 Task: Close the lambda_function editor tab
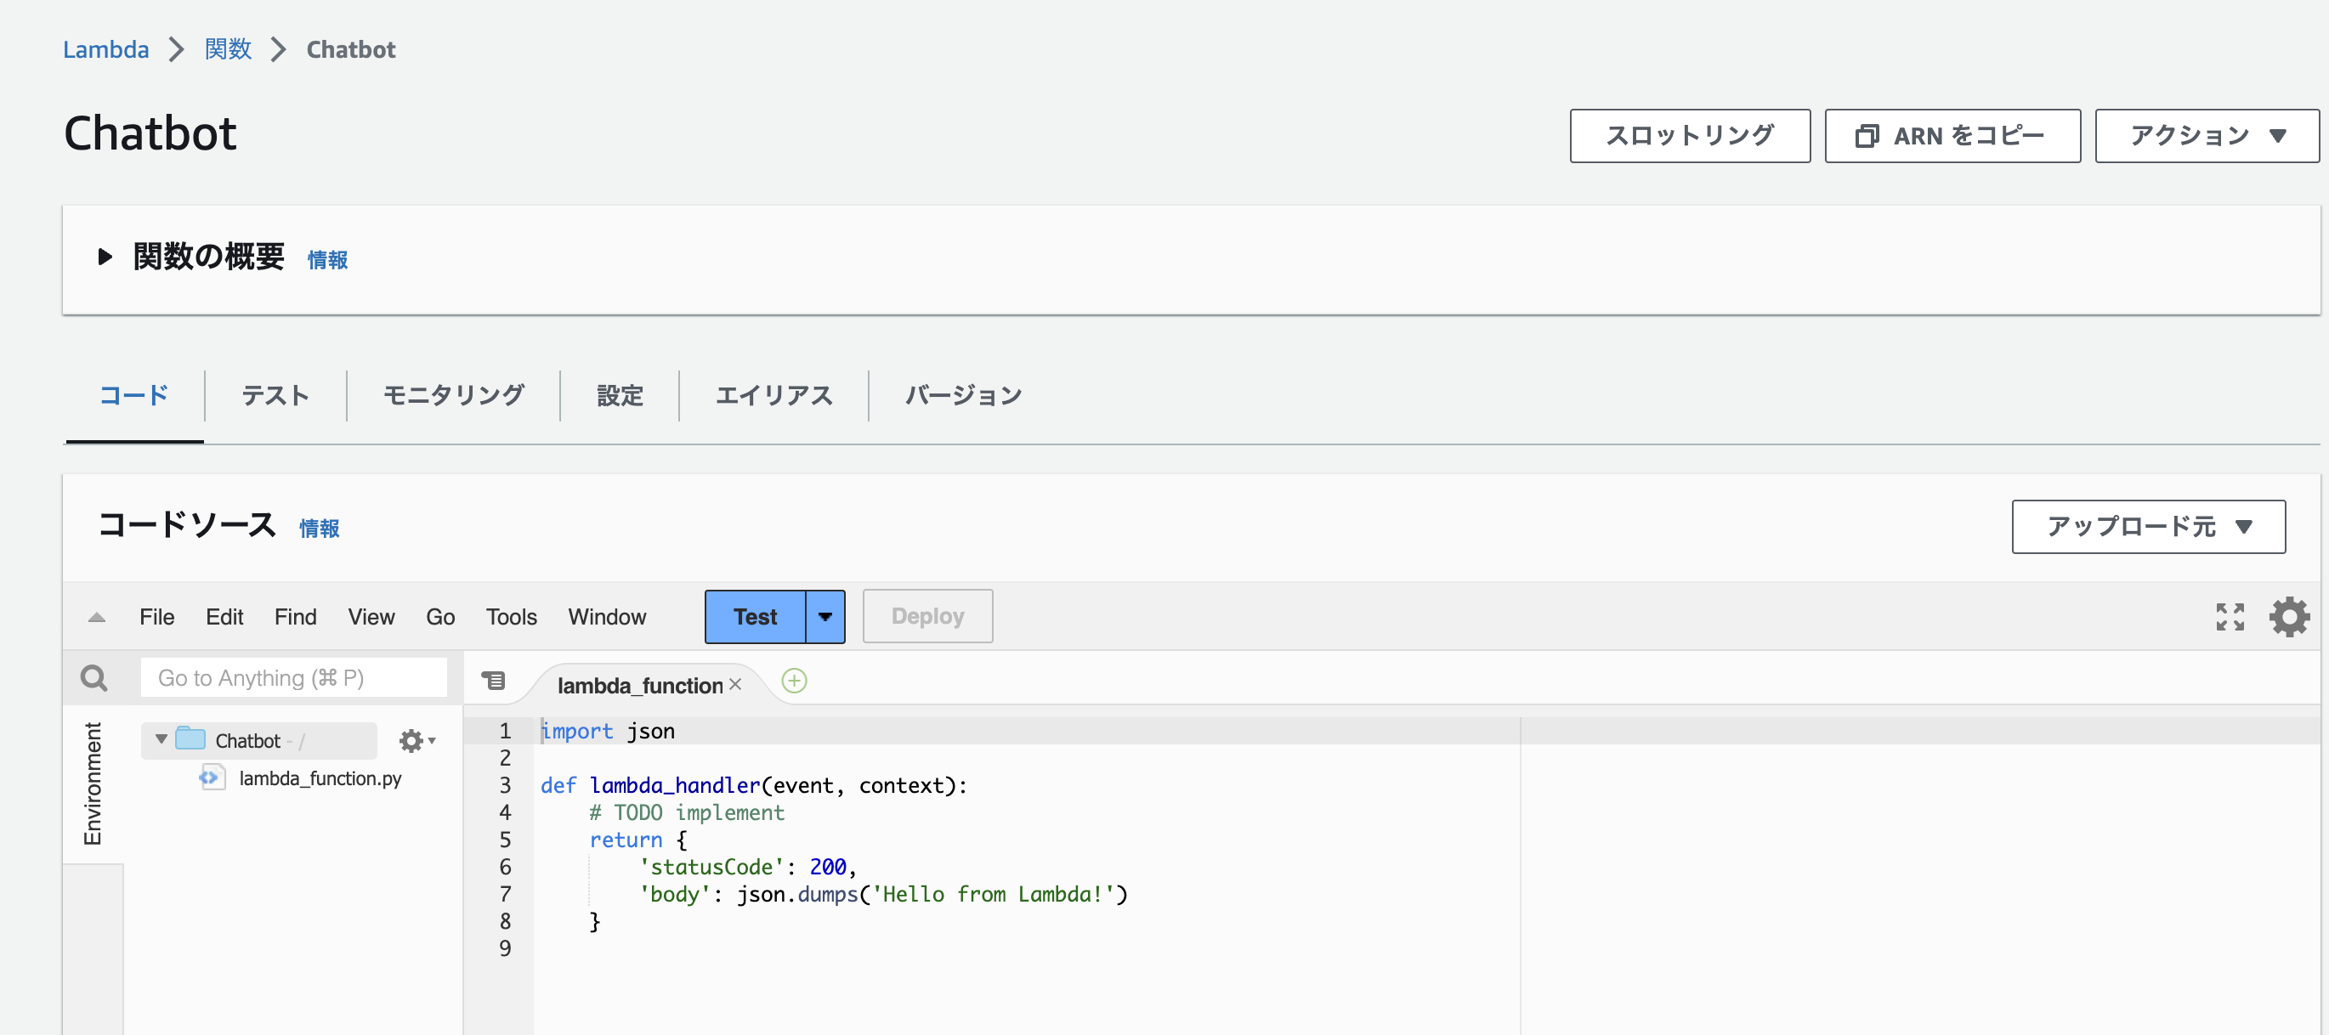[735, 684]
